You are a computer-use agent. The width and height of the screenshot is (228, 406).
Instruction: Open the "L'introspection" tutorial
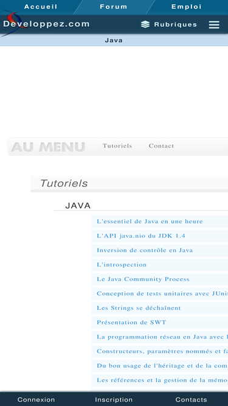tap(122, 265)
